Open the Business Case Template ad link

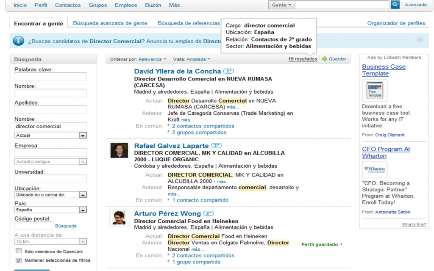point(384,70)
